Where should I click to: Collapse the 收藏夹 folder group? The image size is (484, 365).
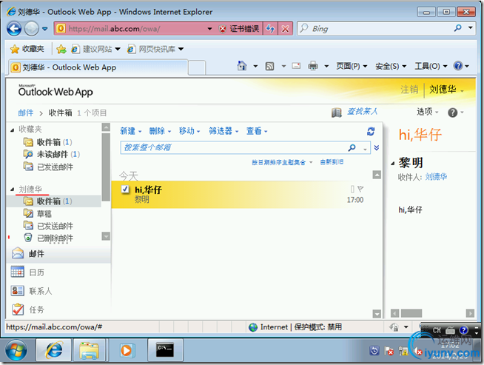[13, 130]
